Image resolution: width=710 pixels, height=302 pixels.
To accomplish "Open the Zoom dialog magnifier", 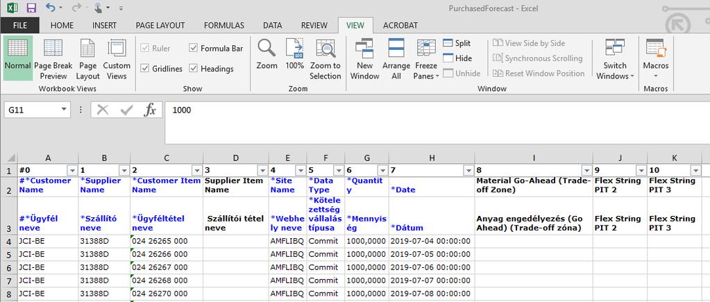I will (267, 54).
